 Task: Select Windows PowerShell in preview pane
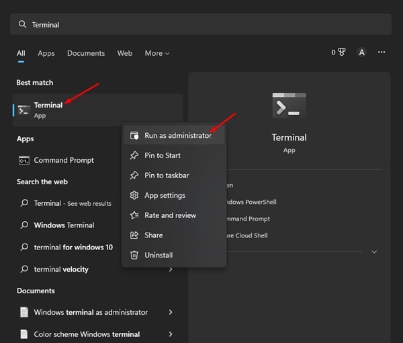pos(251,202)
